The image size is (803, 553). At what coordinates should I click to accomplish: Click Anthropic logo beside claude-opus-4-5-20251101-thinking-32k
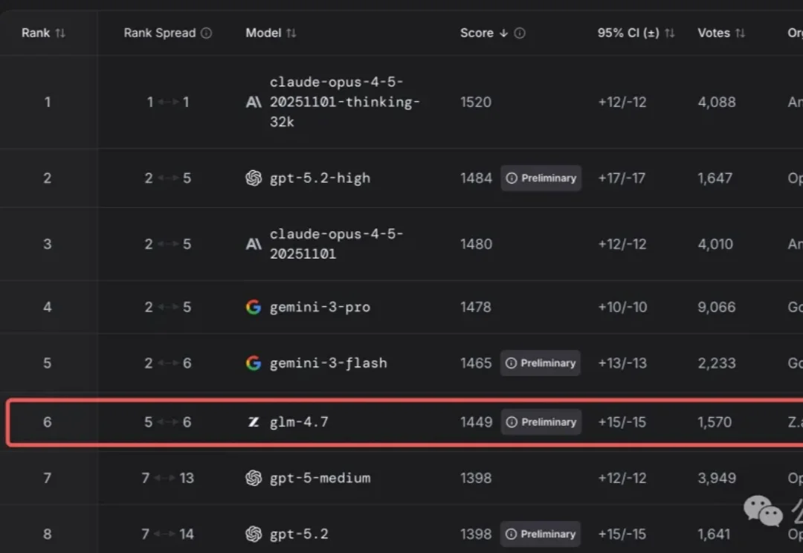click(x=254, y=102)
